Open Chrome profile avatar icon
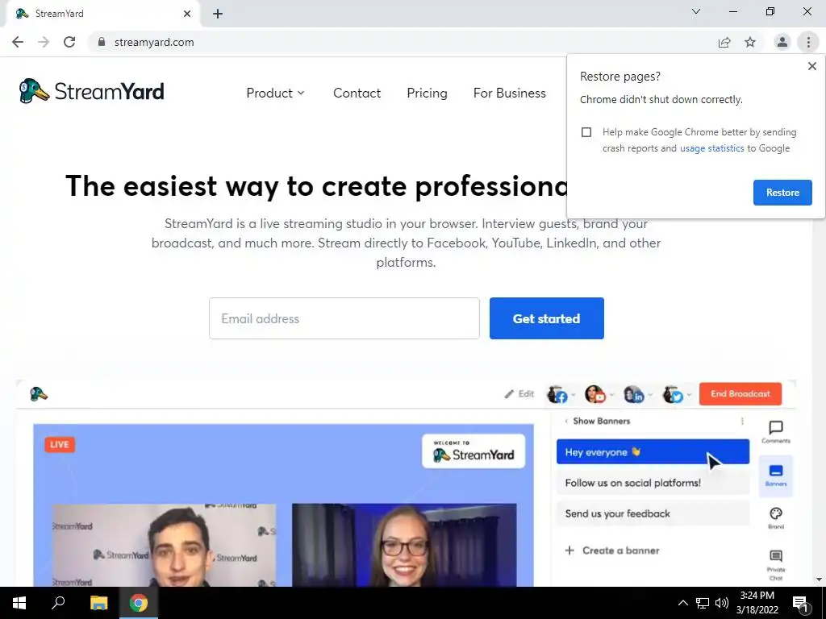This screenshot has height=619, width=826. (x=782, y=42)
